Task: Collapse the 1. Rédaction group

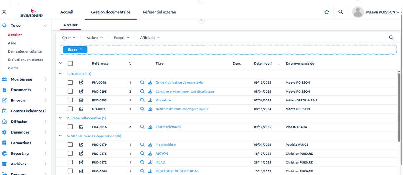Action: coord(60,74)
